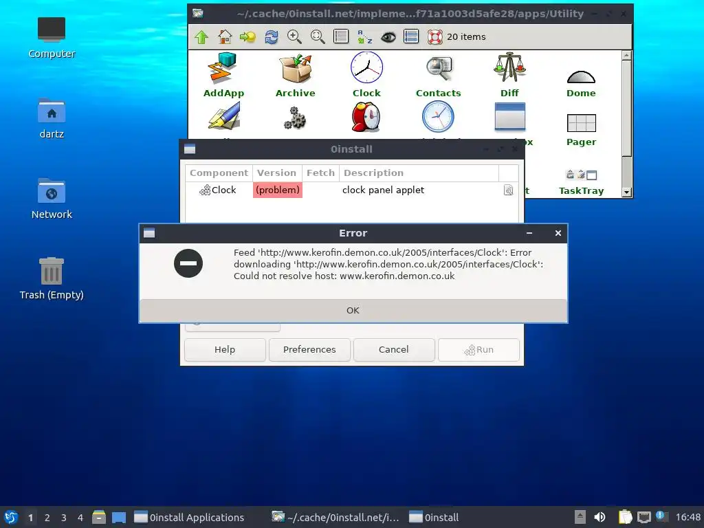Open the Trash (Empty) icon

pyautogui.click(x=52, y=278)
